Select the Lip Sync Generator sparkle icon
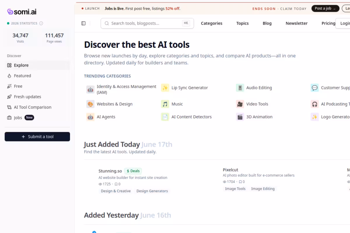 click(x=165, y=88)
